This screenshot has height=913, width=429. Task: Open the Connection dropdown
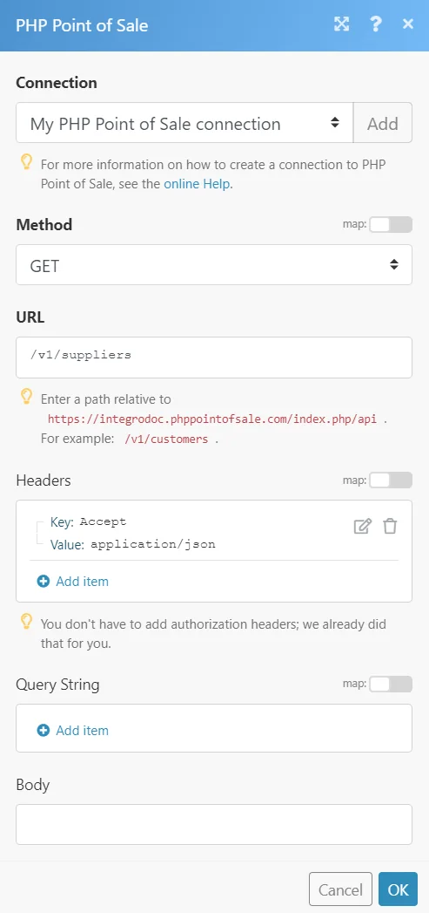tap(184, 123)
